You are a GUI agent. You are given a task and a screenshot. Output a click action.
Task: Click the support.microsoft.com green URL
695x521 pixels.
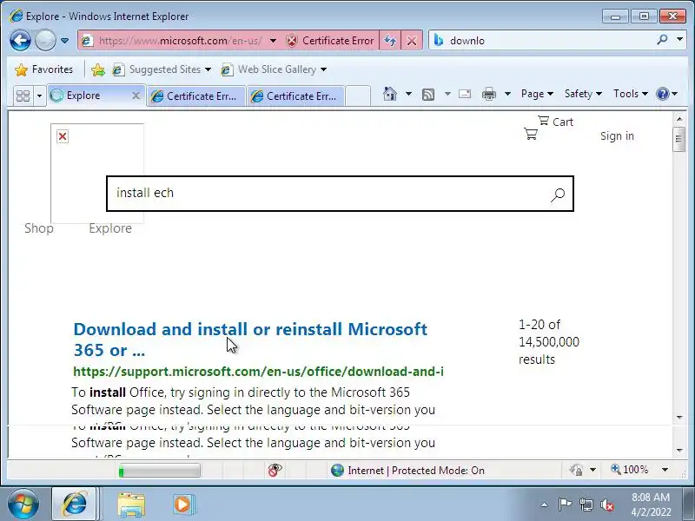[258, 372]
